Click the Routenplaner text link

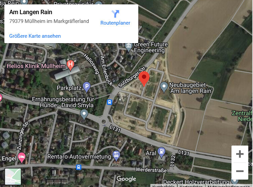[115, 23]
